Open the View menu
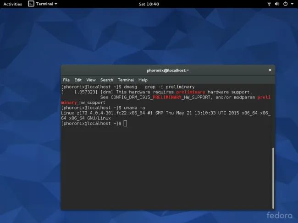The height and width of the screenshot is (223, 298). 91,80
